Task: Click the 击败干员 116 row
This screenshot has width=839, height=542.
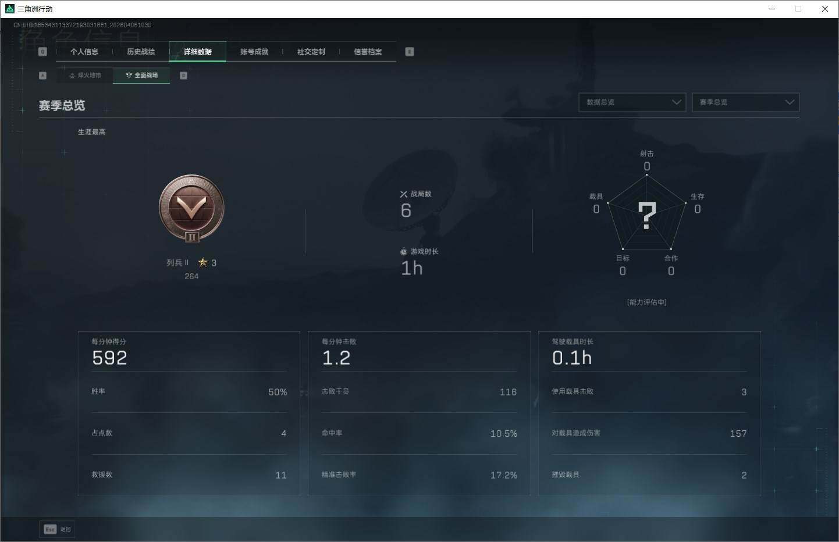Action: tap(419, 392)
